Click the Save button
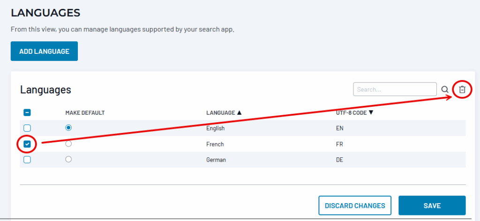 [x=432, y=206]
